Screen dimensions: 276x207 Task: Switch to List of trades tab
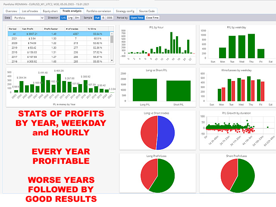tap(30, 11)
